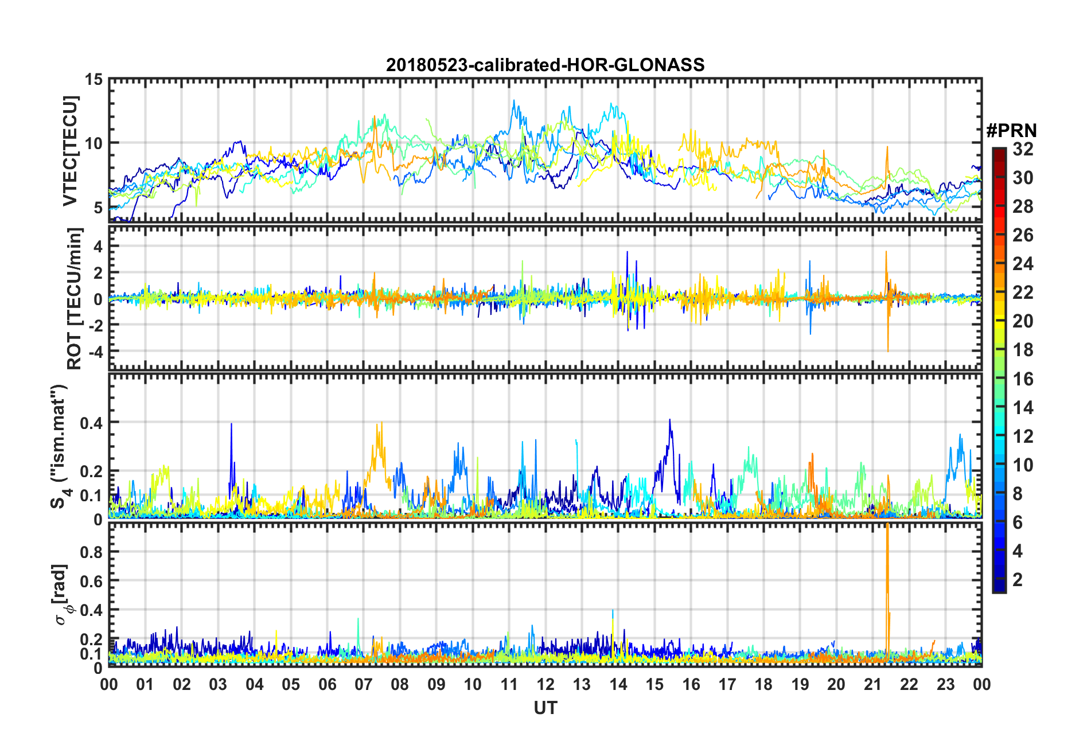The width and height of the screenshot is (1091, 741).
Task: Click the "#PRN" colorbar title
Action: point(1011,131)
